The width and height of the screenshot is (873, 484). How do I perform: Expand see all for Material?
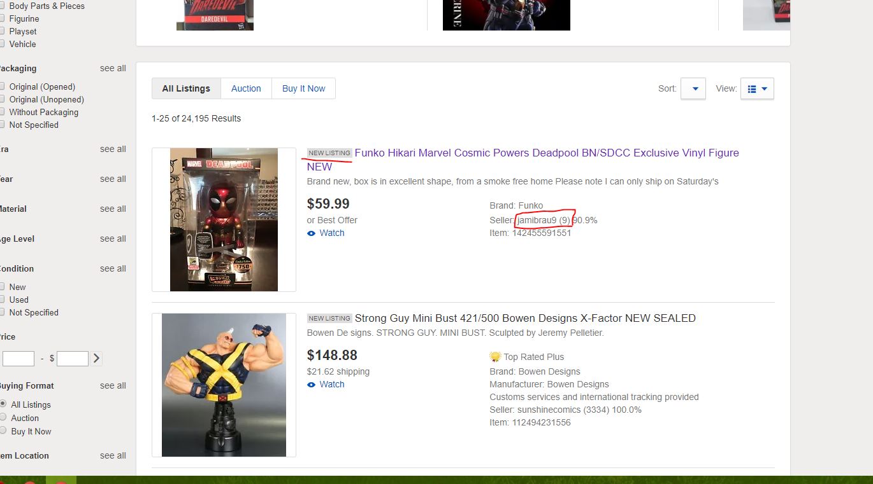coord(113,209)
